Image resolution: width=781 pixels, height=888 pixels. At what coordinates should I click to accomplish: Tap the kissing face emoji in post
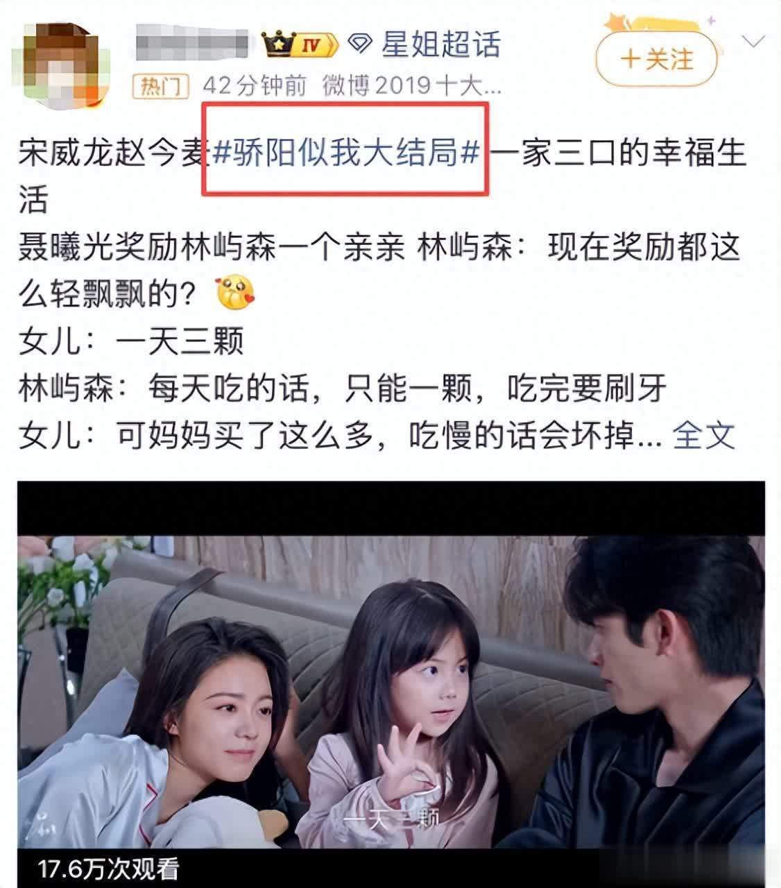[236, 292]
